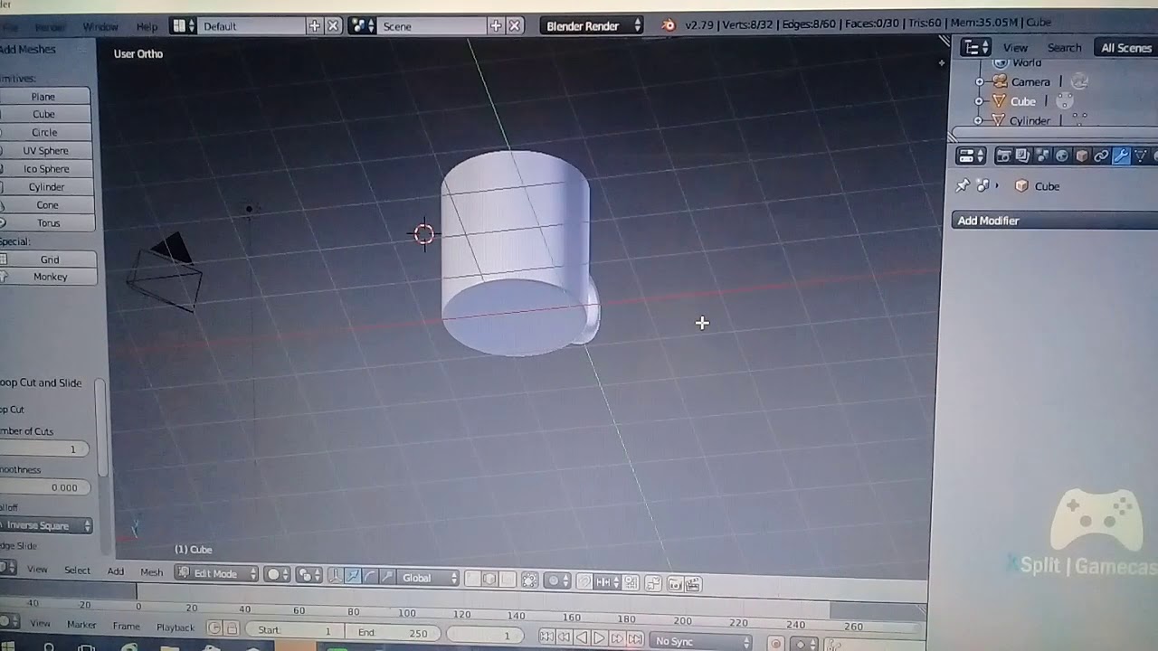Switch to face select mode
The image size is (1158, 651).
tap(508, 579)
